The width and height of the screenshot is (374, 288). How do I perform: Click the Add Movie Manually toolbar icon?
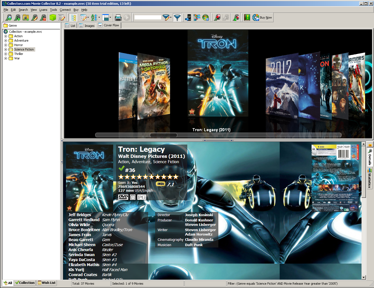(17, 17)
